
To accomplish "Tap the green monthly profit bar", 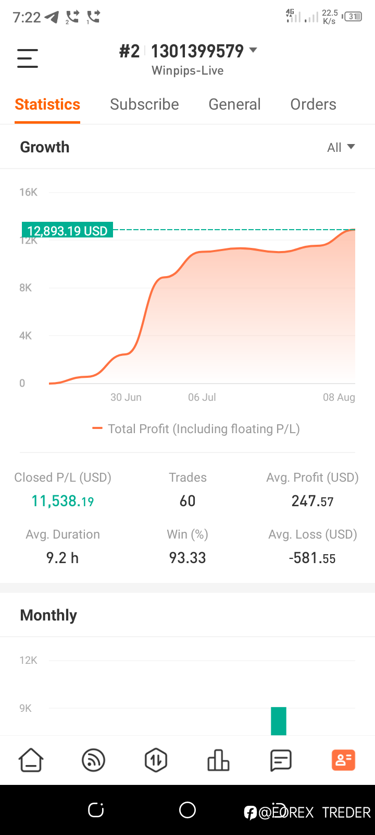I will [279, 721].
